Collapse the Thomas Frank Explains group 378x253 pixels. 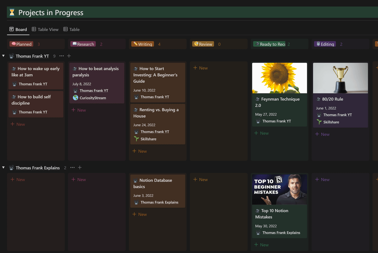click(x=3, y=168)
